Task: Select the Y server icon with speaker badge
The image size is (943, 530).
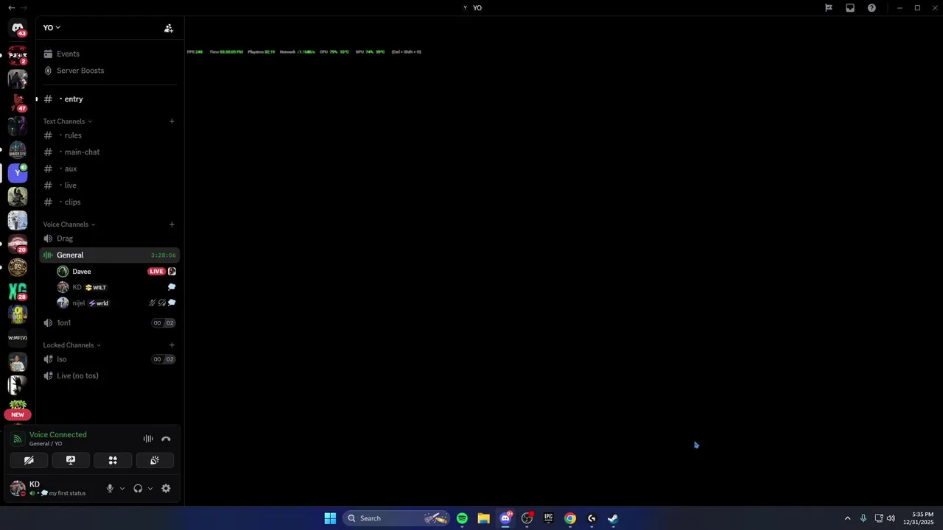Action: coord(18,173)
